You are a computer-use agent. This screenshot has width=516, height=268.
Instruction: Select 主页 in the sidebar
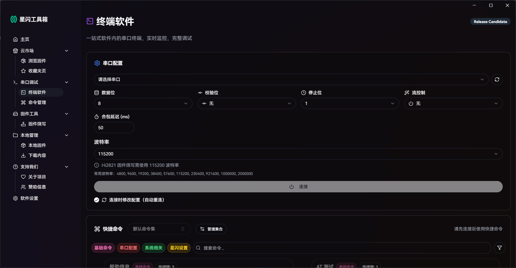click(x=25, y=39)
